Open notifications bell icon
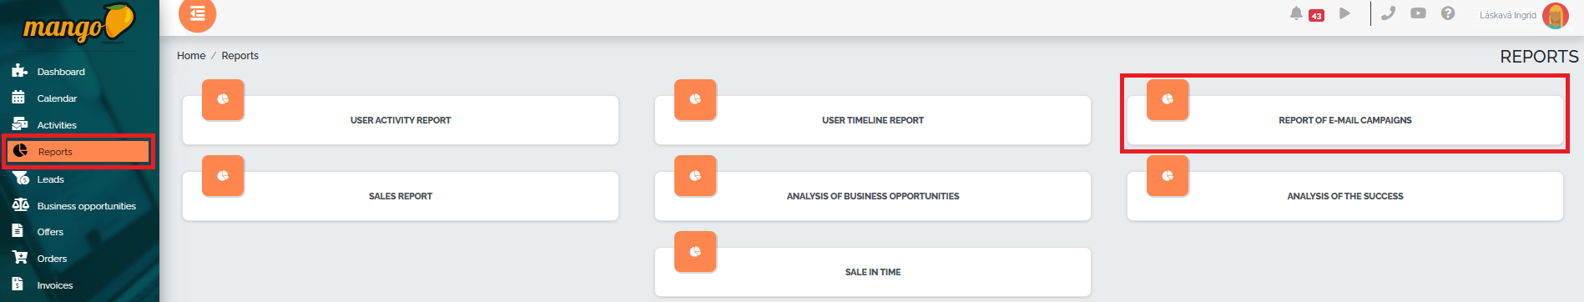This screenshot has height=302, width=1584. pyautogui.click(x=1296, y=13)
